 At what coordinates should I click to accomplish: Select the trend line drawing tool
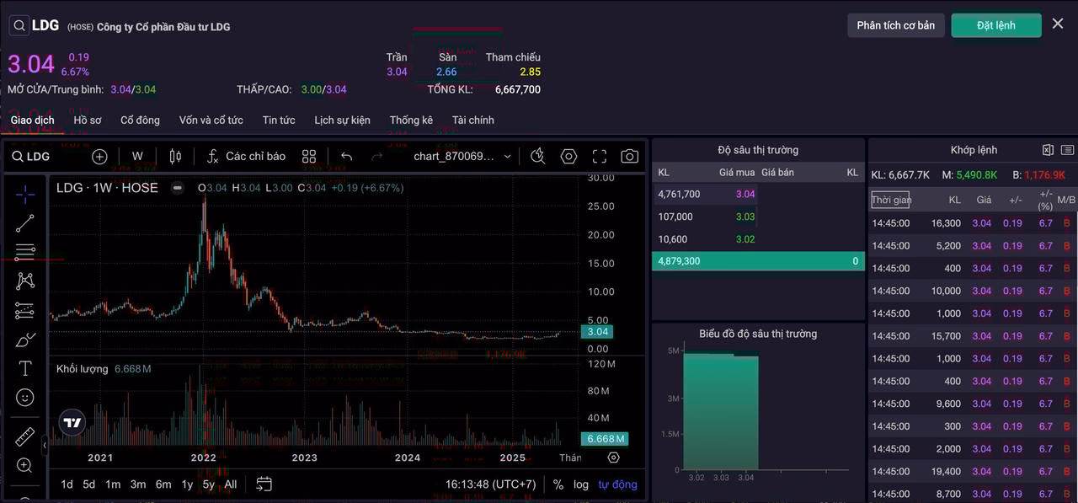25,223
